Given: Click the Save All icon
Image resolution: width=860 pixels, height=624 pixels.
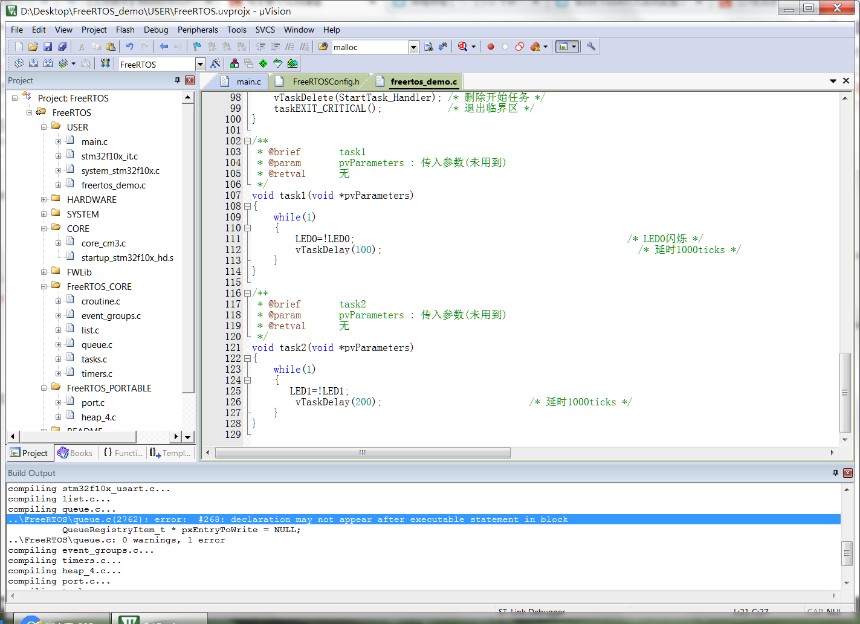Looking at the screenshot, I should tap(62, 47).
